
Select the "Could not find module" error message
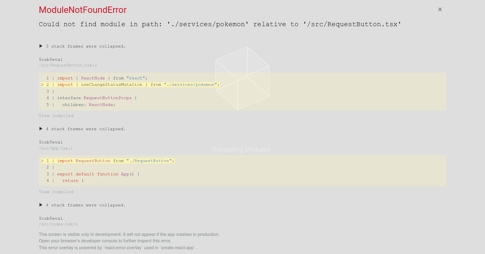click(220, 24)
